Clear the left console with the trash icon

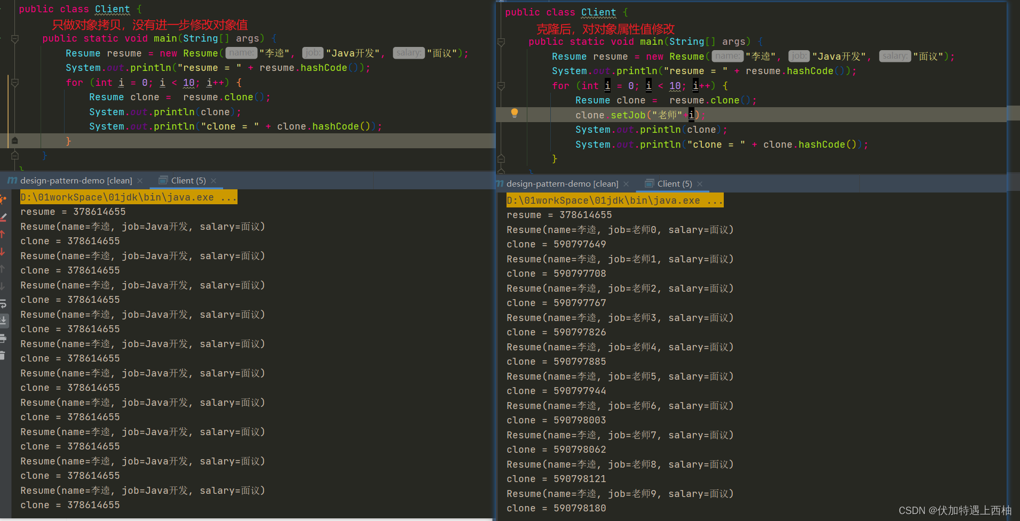3,355
